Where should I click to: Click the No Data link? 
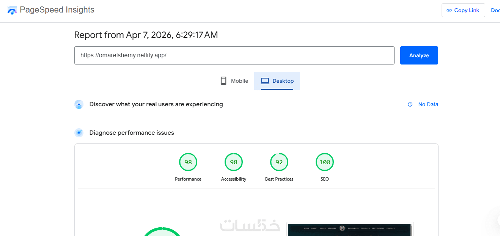[x=428, y=104]
